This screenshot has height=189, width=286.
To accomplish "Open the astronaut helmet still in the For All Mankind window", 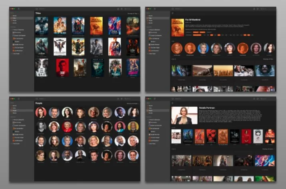I will coord(265,71).
